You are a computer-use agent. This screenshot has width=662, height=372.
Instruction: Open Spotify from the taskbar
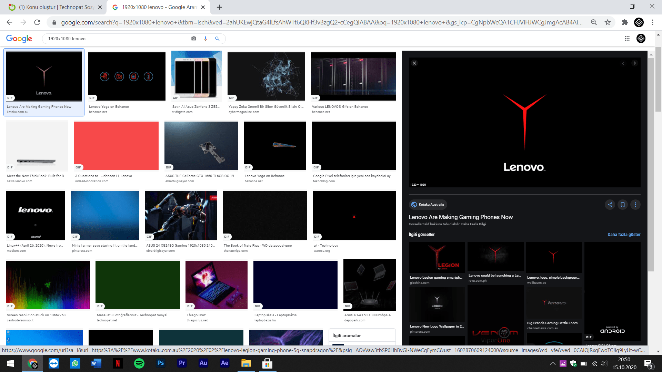tap(139, 363)
